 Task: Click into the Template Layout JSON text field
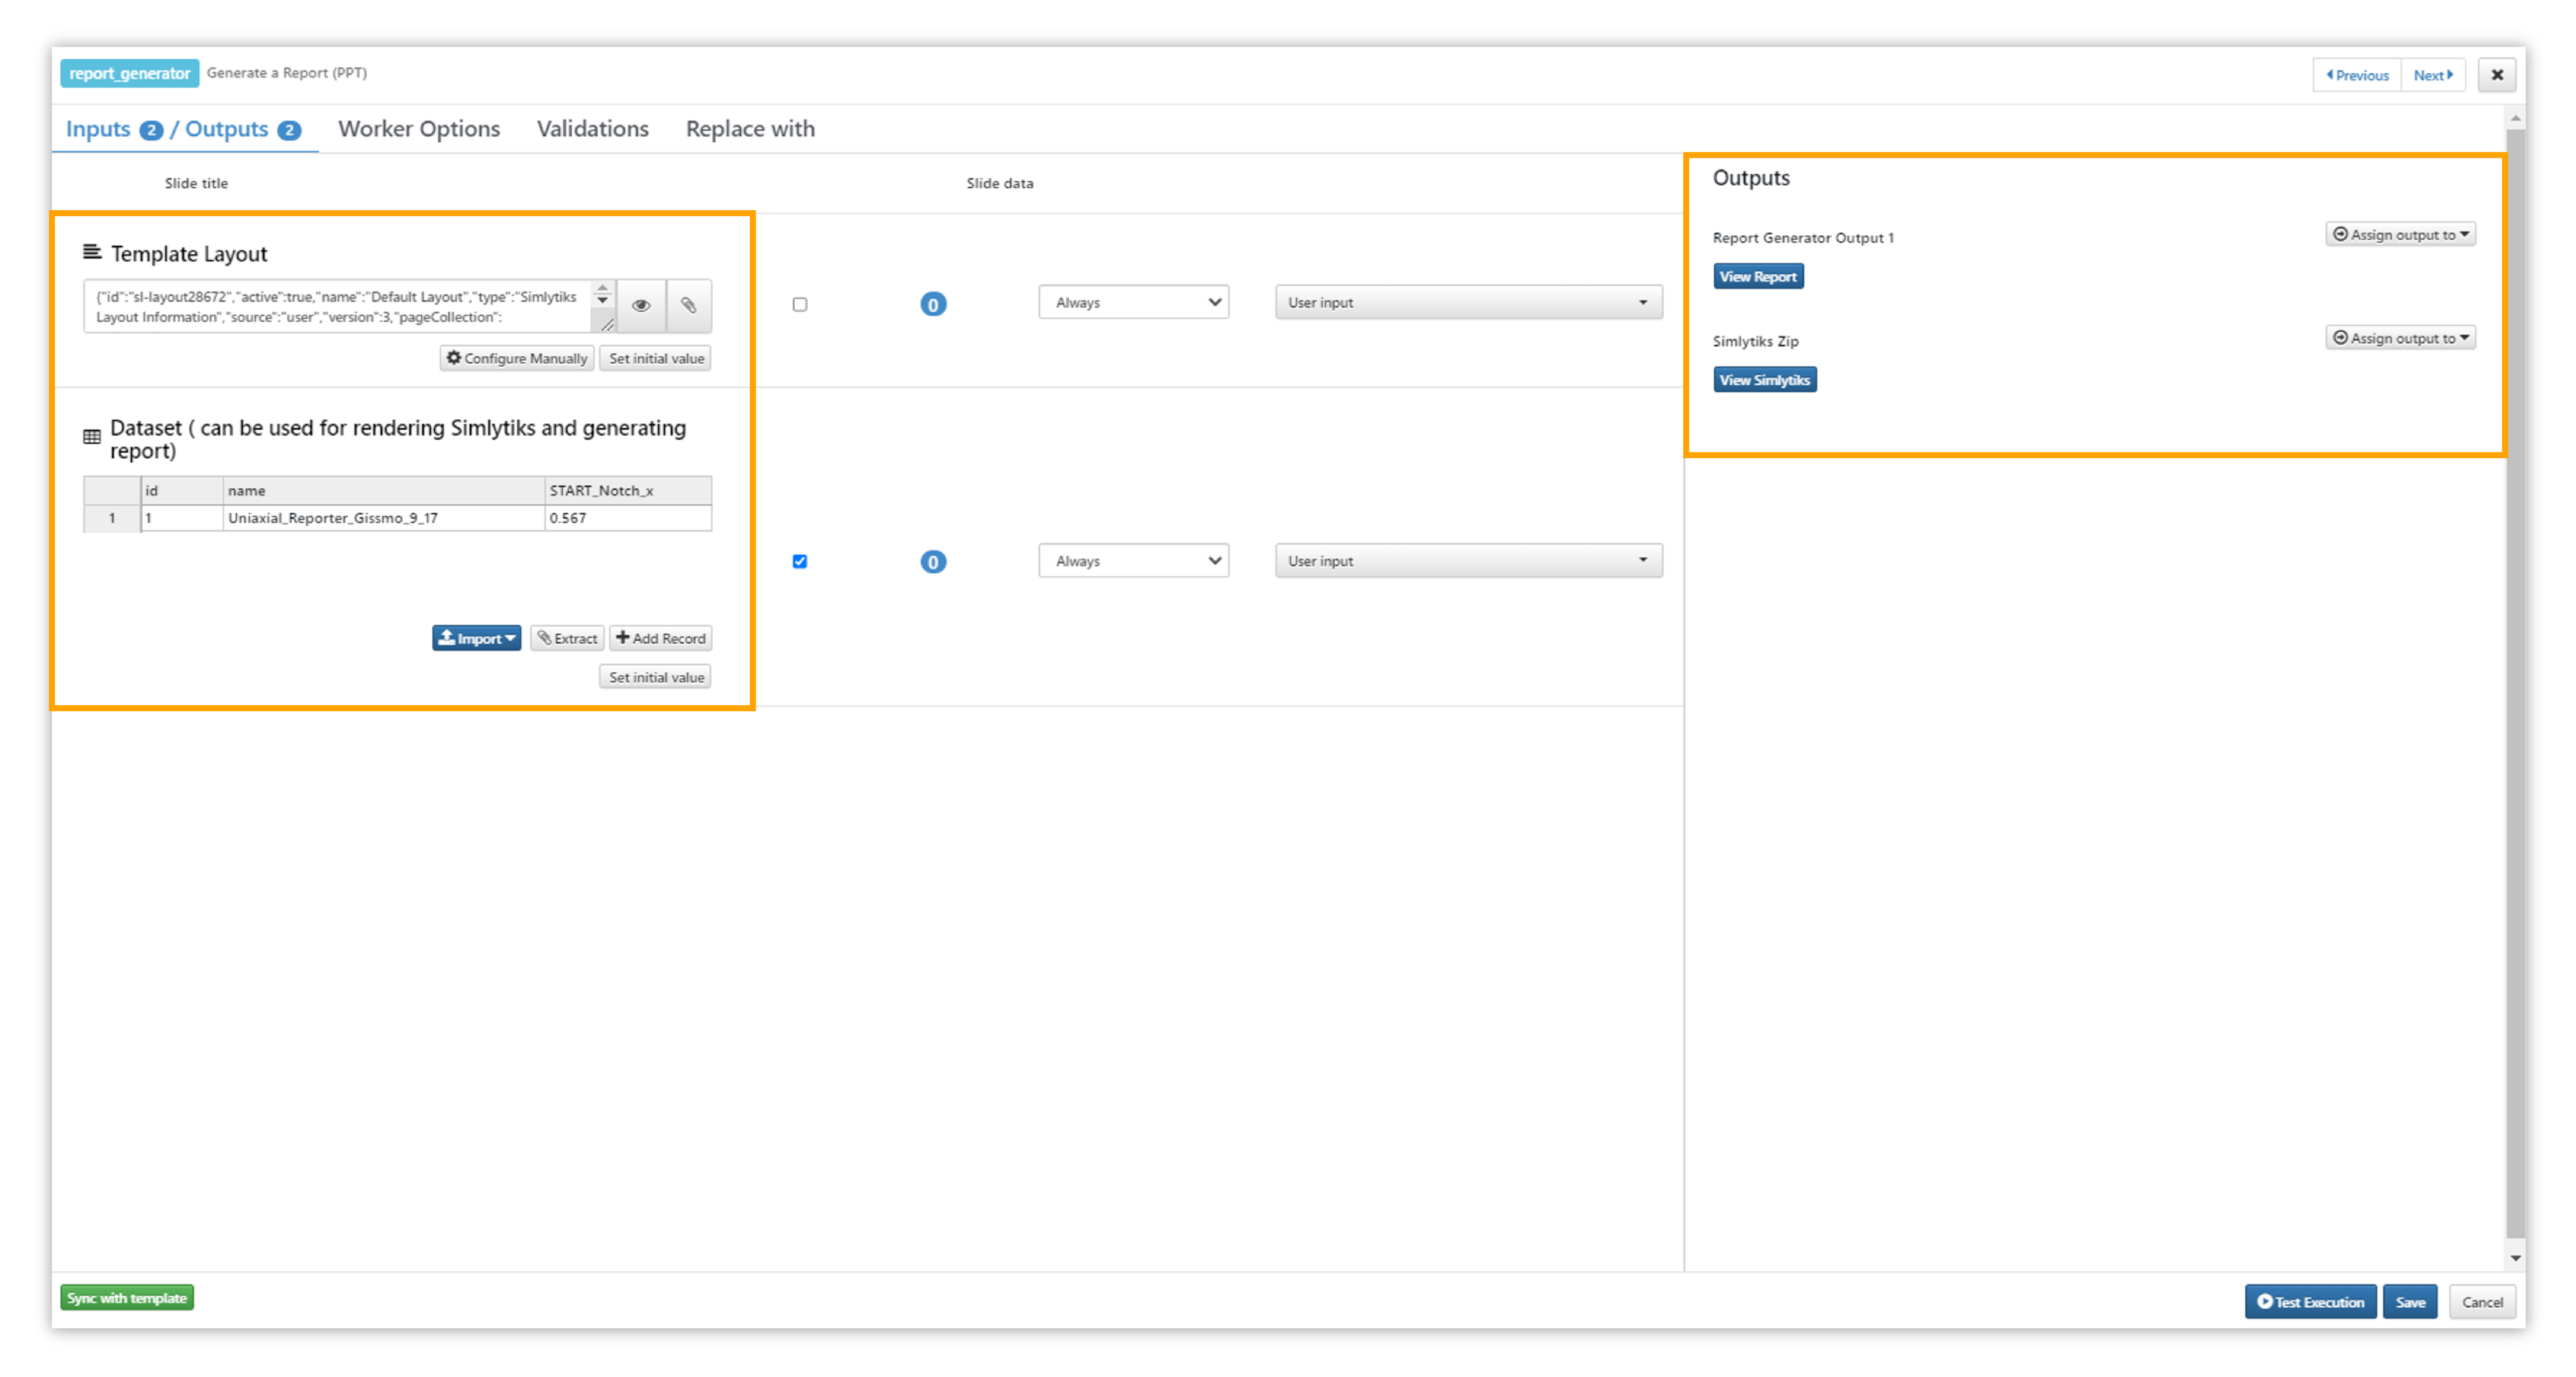point(338,306)
